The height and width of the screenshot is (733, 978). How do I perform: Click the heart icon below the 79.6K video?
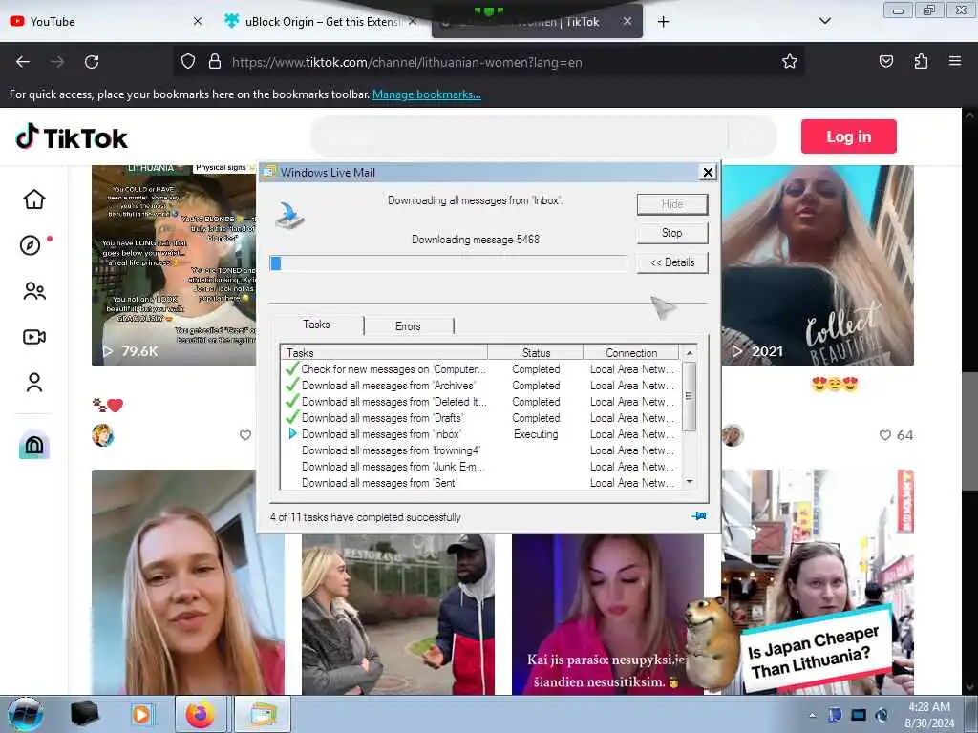[245, 435]
